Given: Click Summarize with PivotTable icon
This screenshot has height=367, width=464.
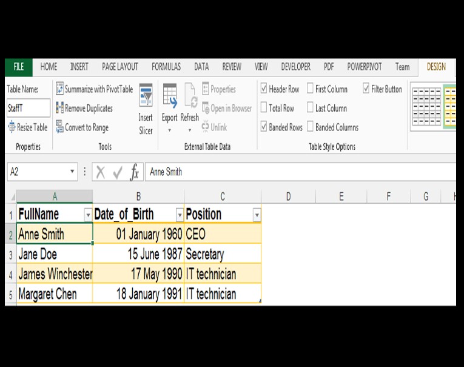Looking at the screenshot, I should point(60,89).
